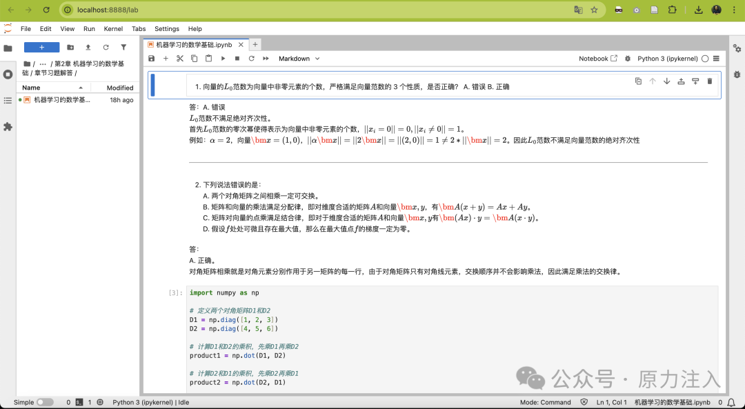Show the Table of Contents sidebar icon
The image size is (745, 409).
(8, 101)
